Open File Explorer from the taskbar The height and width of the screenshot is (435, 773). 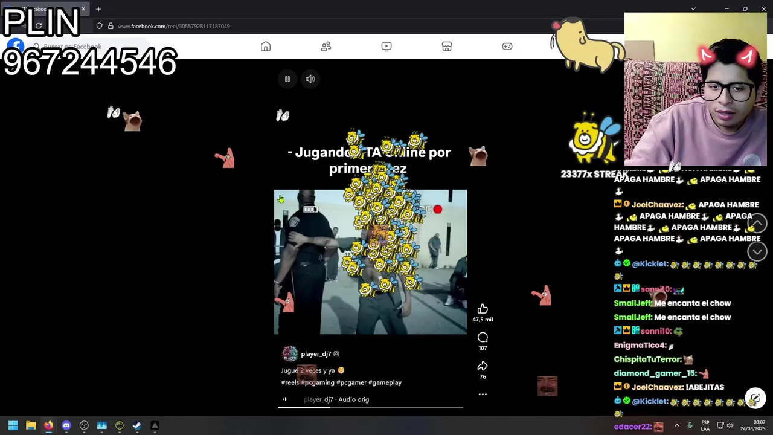tap(31, 425)
